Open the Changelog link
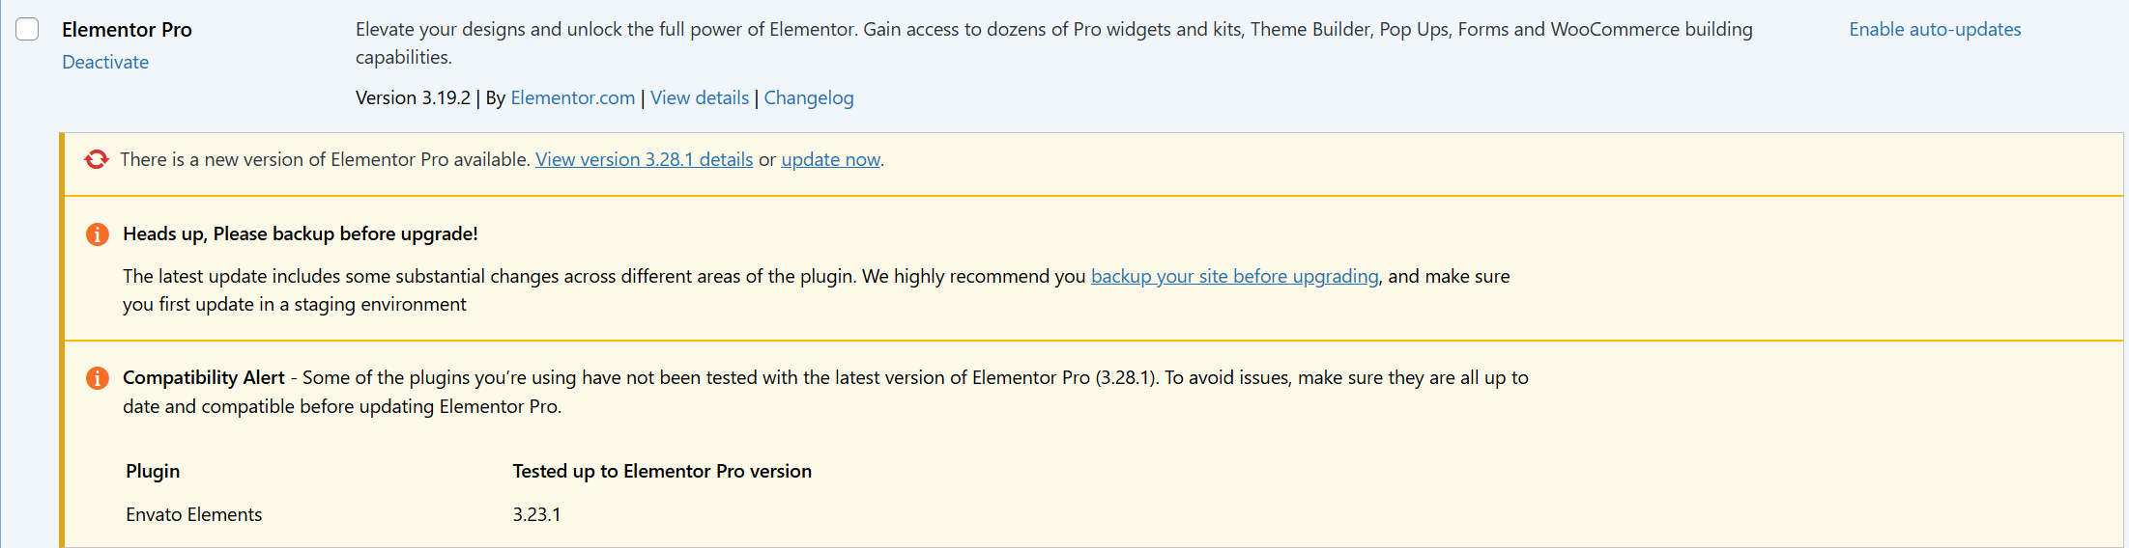Screen dimensions: 2129x548 [809, 97]
